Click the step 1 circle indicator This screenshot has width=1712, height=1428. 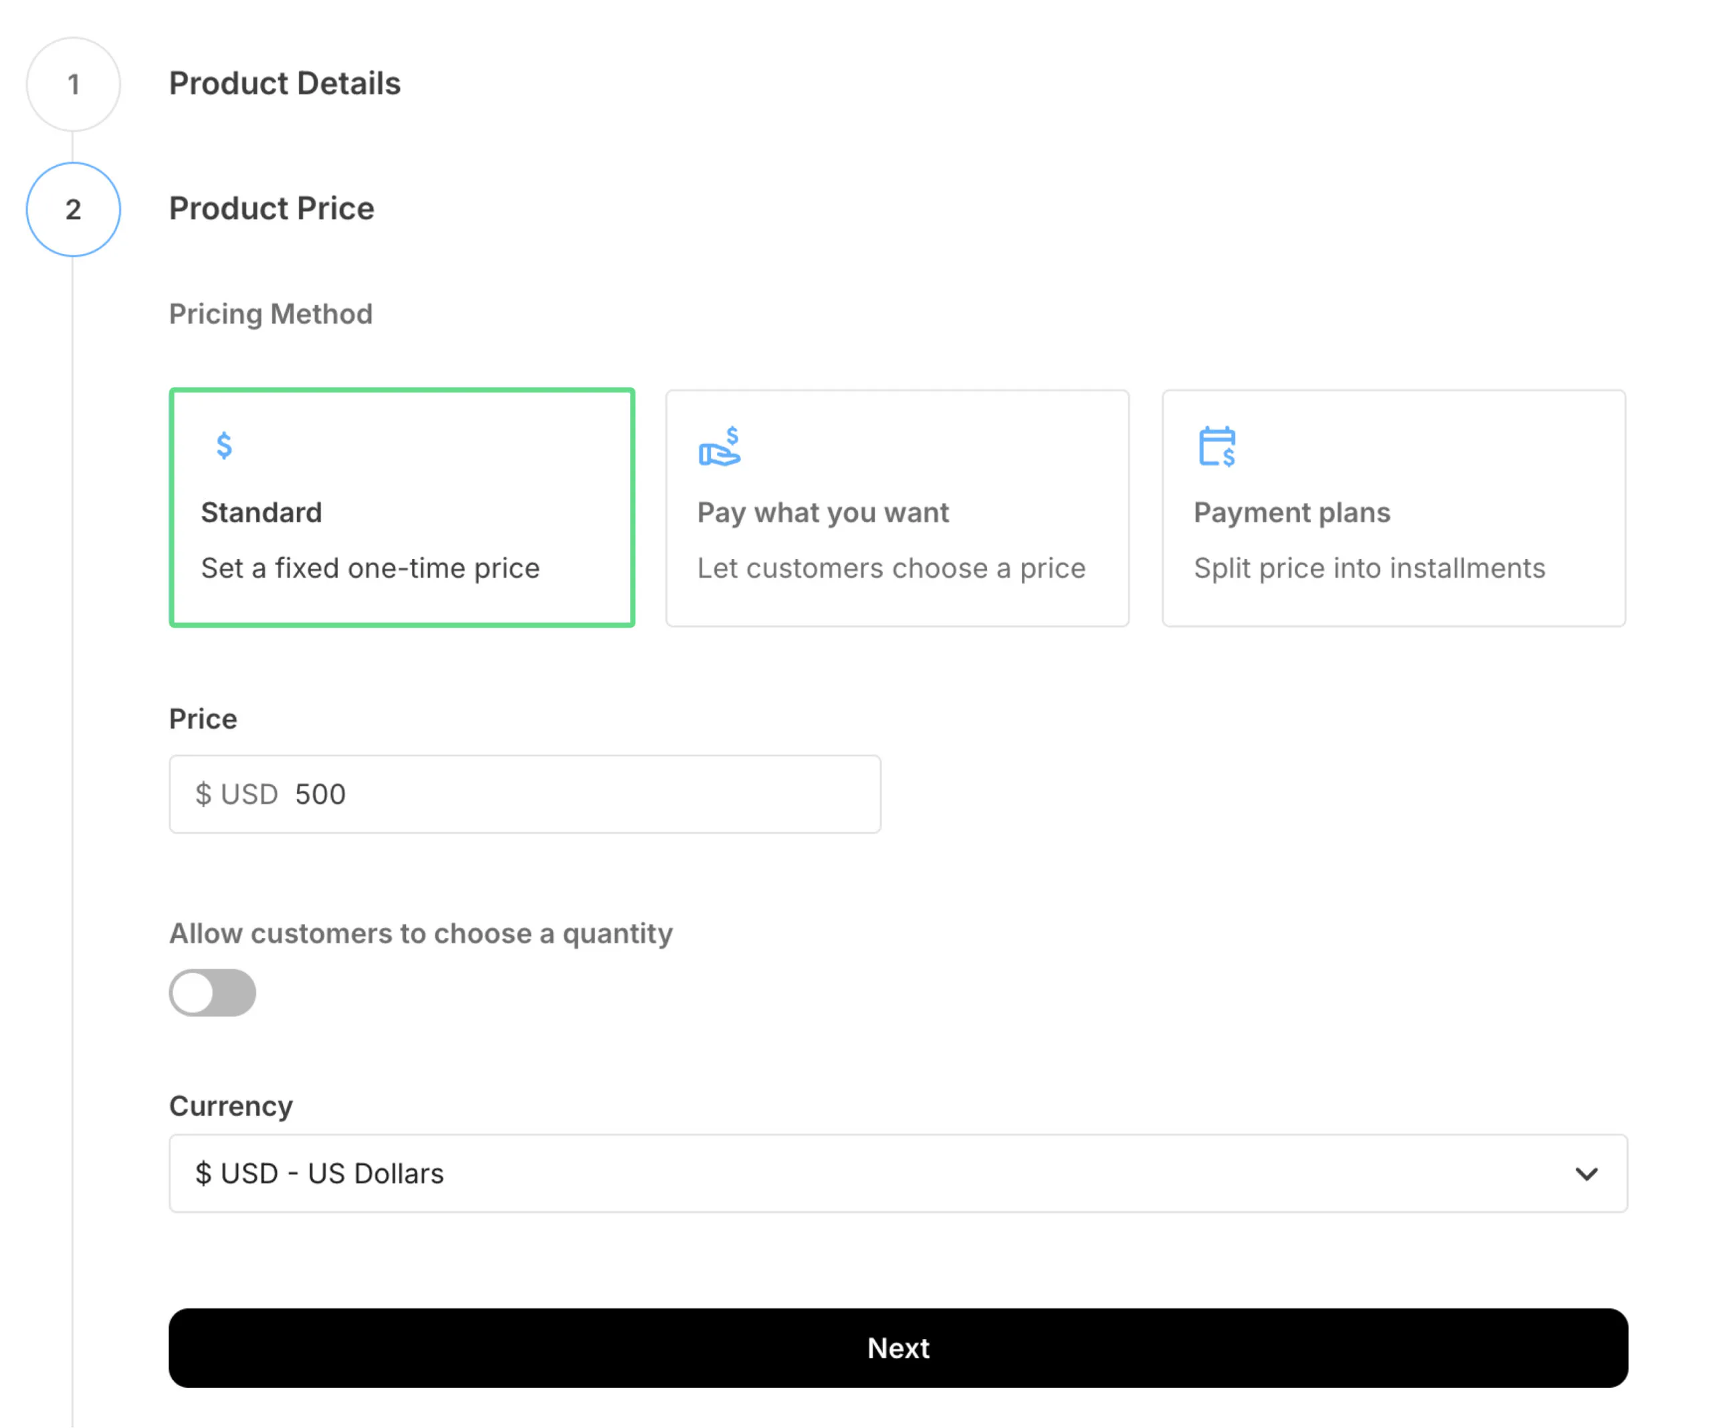74,84
